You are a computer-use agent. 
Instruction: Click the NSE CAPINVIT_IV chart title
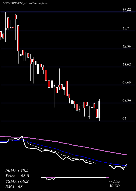pyautogui.click(x=26, y=3)
